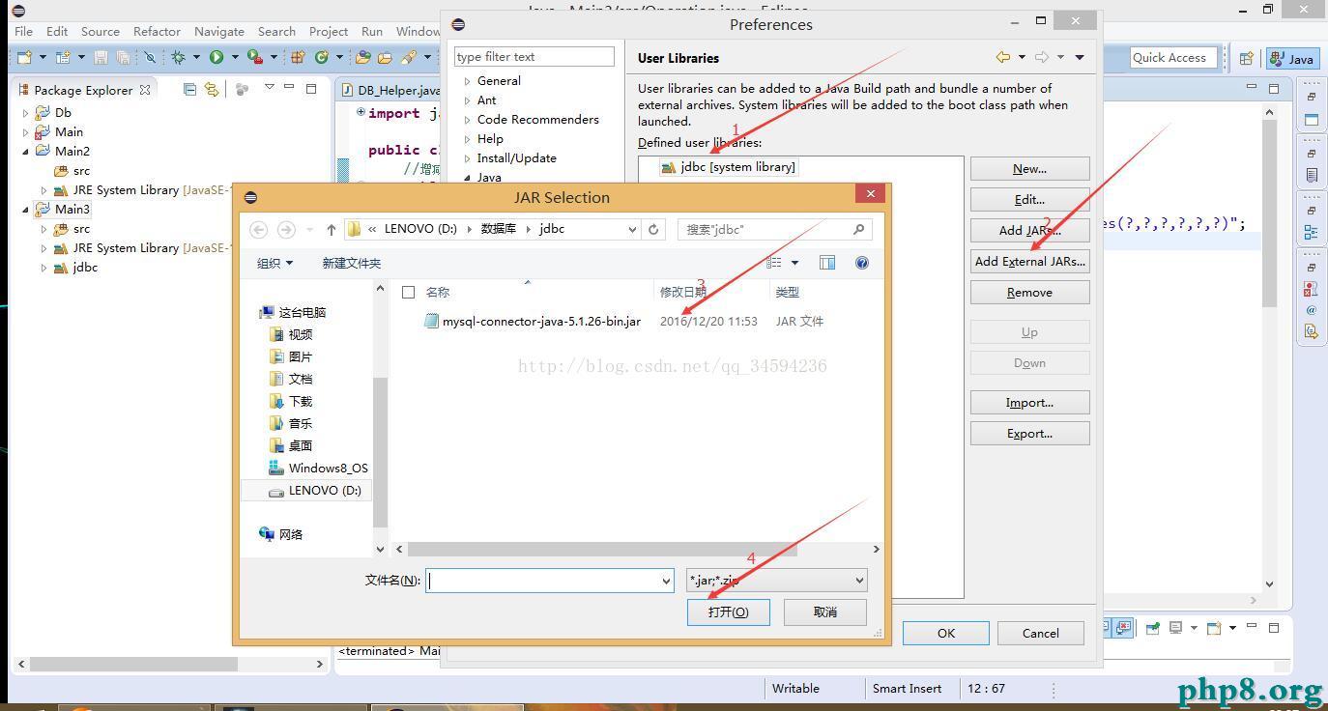Click the 打开(O) button
Screen dimensions: 1328x711
coord(728,611)
